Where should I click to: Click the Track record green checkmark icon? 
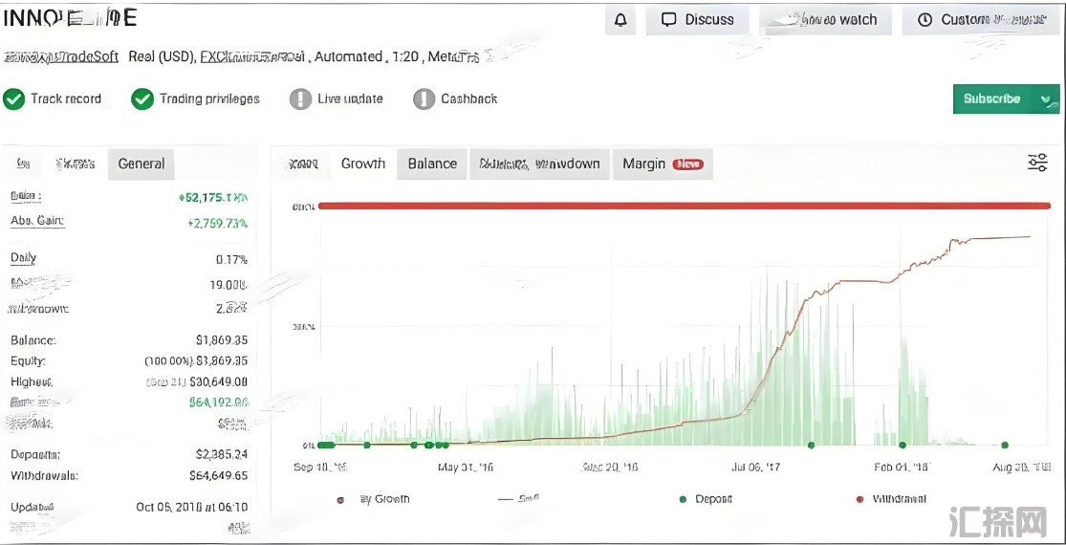14,99
